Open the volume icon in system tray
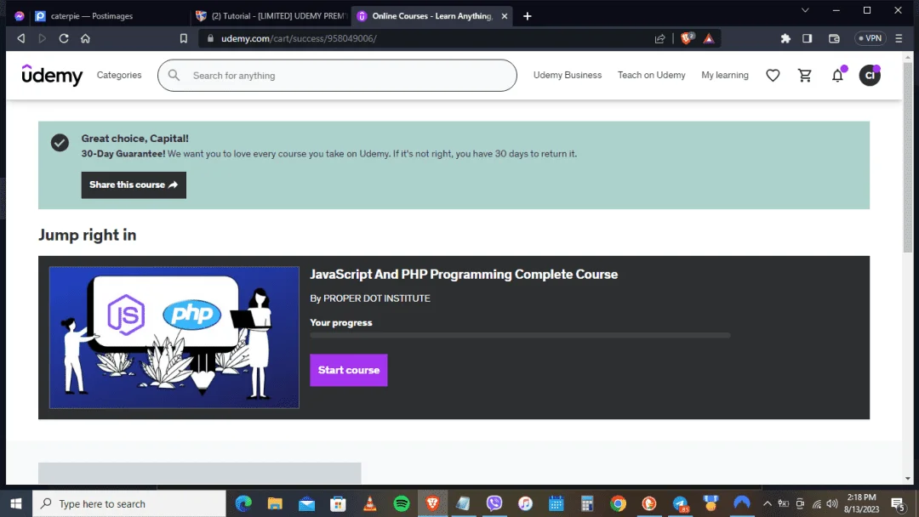This screenshot has width=919, height=517. pos(831,503)
